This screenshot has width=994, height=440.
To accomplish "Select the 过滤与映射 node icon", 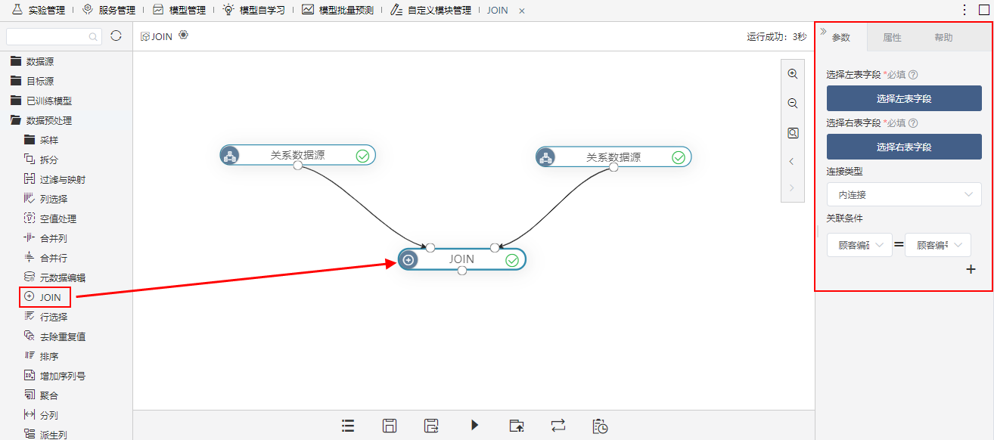I will coord(30,179).
